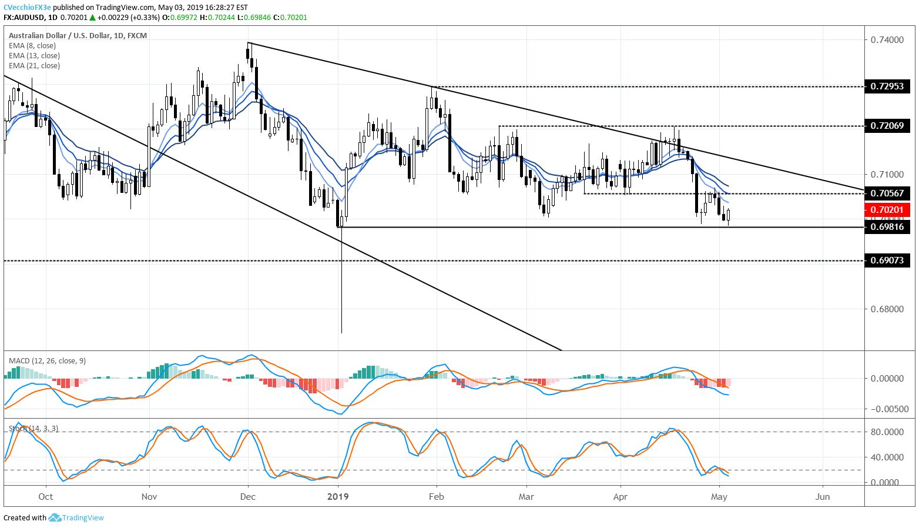Click the Stoch (14, 3, 3) indicator label
This screenshot has width=919, height=528.
(x=33, y=429)
